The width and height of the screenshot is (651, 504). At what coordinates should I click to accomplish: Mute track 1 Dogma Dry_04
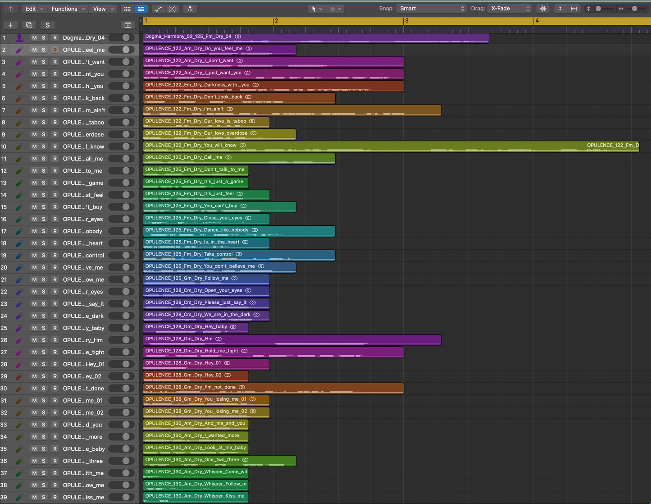(34, 38)
